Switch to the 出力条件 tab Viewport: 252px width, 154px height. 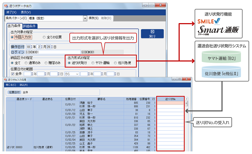pyautogui.click(x=14, y=26)
